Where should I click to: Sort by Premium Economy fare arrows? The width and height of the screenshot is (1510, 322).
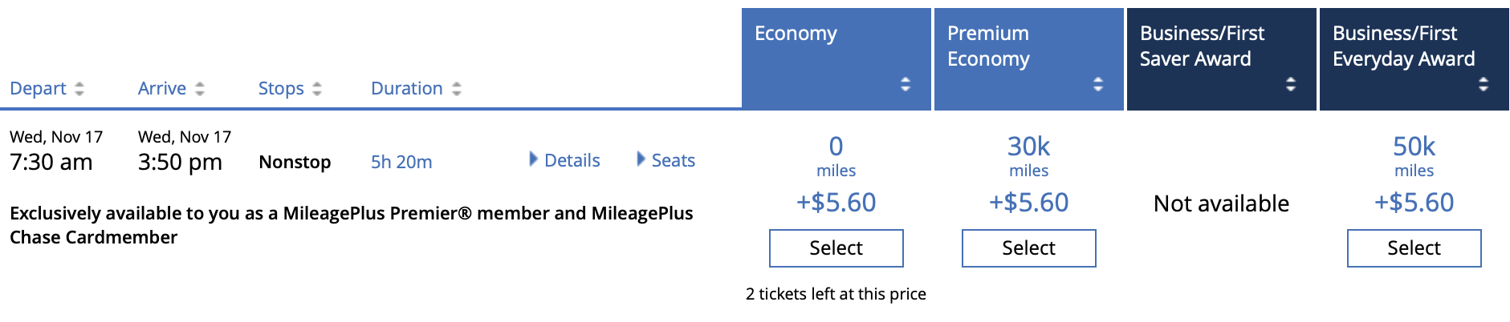click(x=1098, y=84)
